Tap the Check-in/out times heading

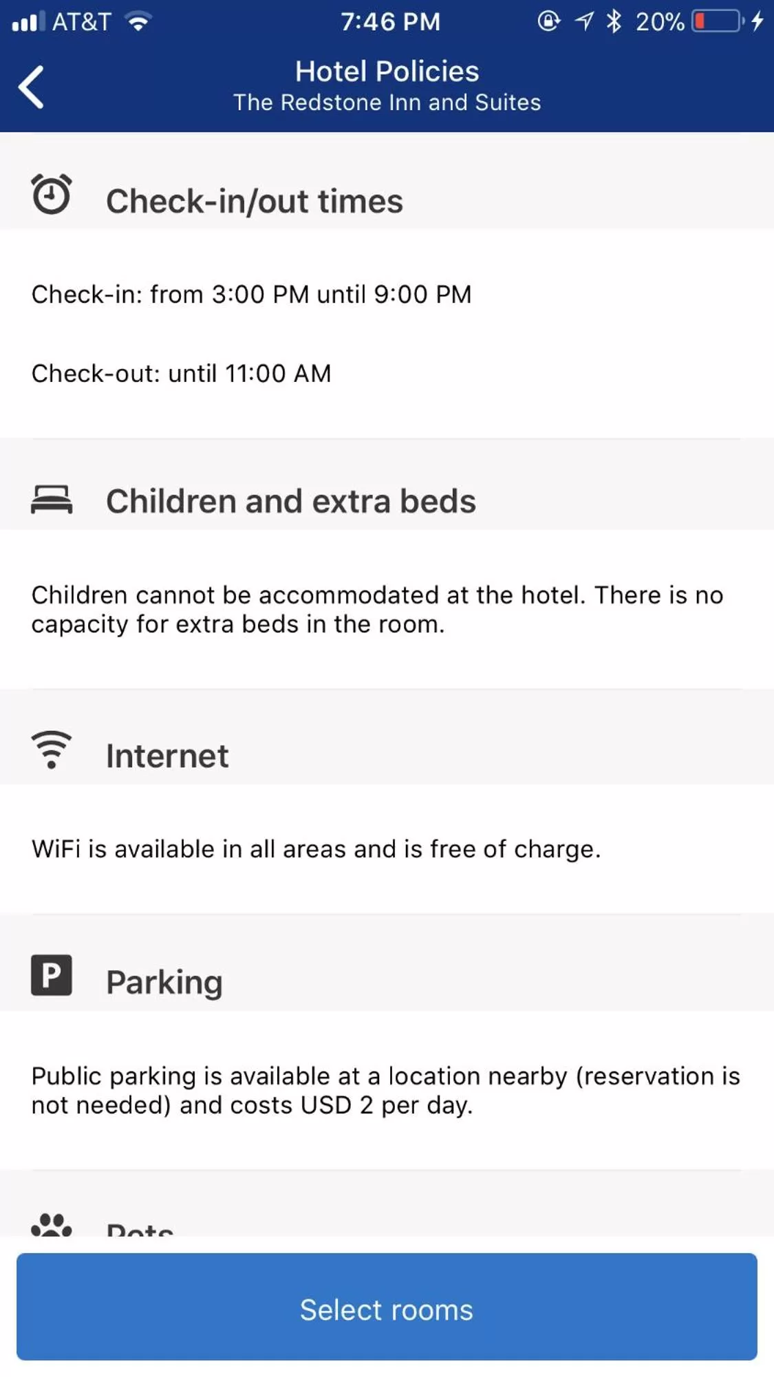coord(255,202)
